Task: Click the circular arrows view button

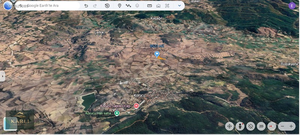Action: (x=251, y=126)
